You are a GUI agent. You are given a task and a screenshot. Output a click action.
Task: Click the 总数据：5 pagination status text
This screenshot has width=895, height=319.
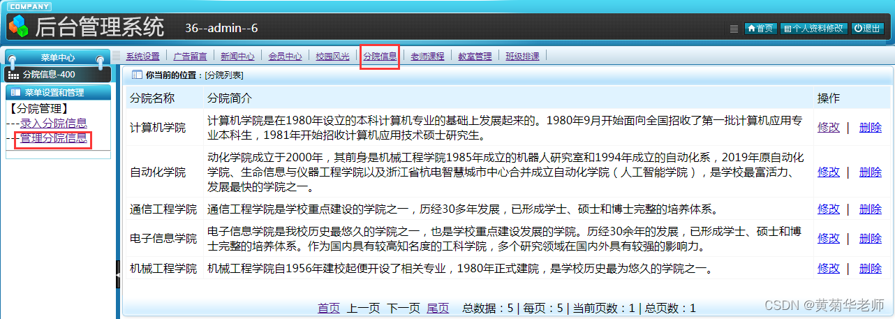tap(488, 308)
